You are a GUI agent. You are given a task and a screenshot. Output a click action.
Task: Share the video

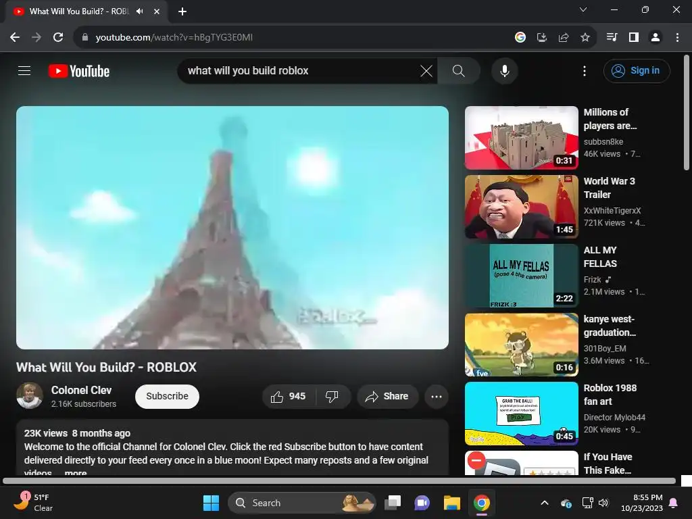pyautogui.click(x=387, y=396)
